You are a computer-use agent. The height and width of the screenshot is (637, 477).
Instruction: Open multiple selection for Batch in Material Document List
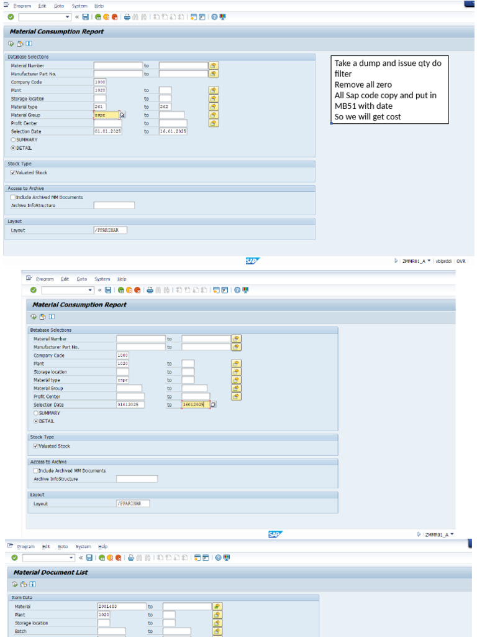218,631
